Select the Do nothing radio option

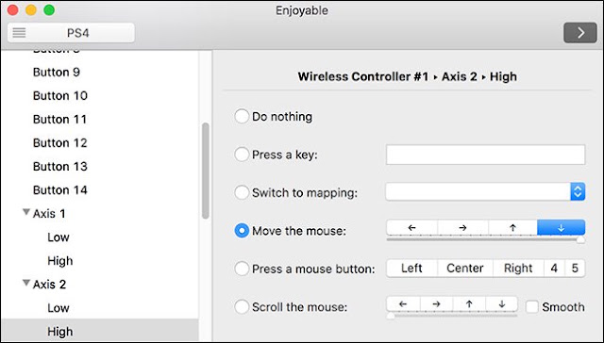coord(242,116)
